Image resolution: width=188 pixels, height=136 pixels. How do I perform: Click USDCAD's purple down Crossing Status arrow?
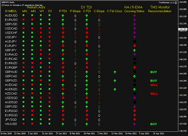pos(134,28)
